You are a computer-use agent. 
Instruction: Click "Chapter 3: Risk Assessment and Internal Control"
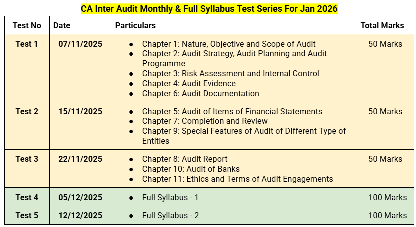click(230, 73)
